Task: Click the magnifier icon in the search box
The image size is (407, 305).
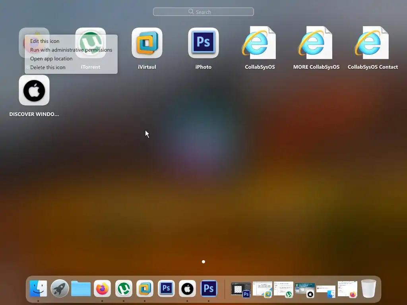Action: point(191,12)
